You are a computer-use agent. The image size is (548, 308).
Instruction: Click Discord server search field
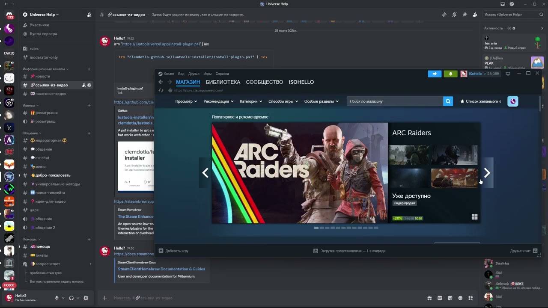(512, 15)
